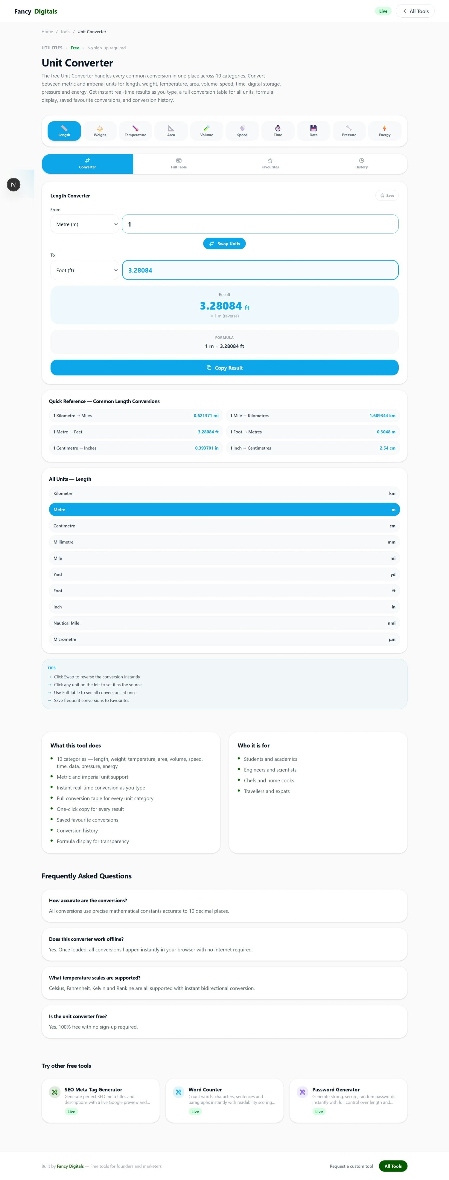Select the Time category stopwatch icon
Screen dimensions: 449x1180
278,128
